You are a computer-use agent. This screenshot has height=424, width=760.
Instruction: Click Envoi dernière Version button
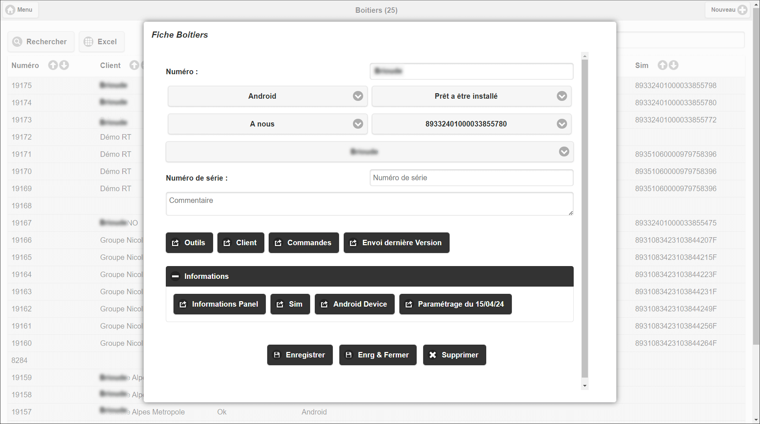coord(396,243)
